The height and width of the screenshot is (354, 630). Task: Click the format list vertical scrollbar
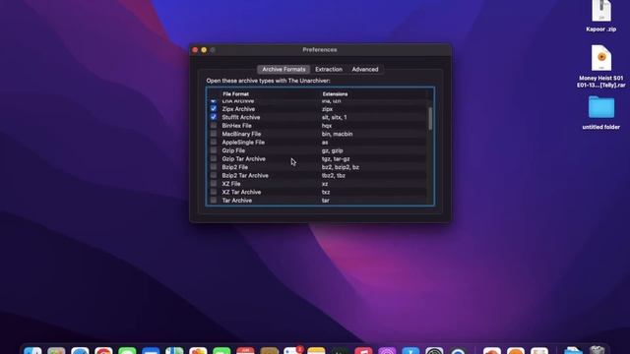point(430,118)
